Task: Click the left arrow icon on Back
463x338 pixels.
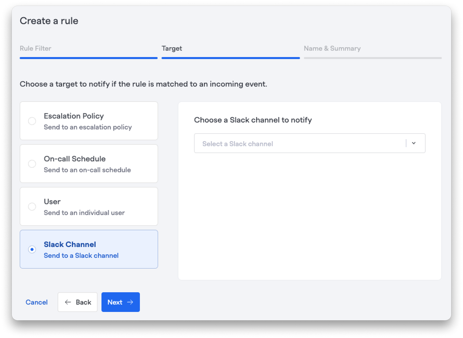Action: point(68,302)
